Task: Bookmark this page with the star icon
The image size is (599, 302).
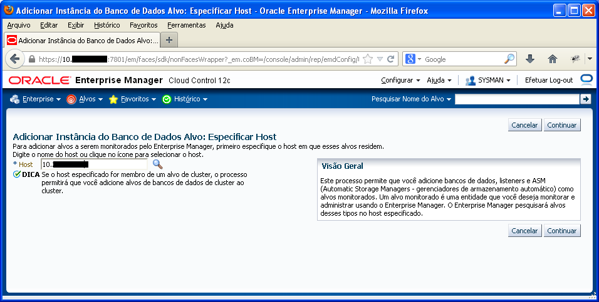Action: pyautogui.click(x=368, y=59)
